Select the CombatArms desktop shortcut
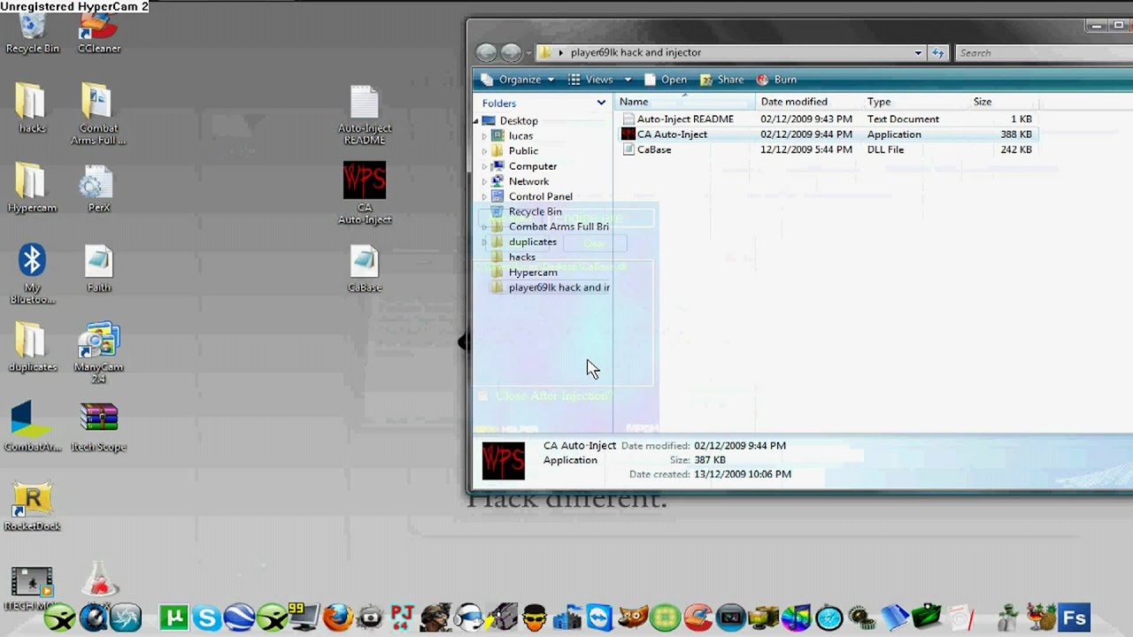Screen dimensions: 1133x637 click(x=32, y=426)
